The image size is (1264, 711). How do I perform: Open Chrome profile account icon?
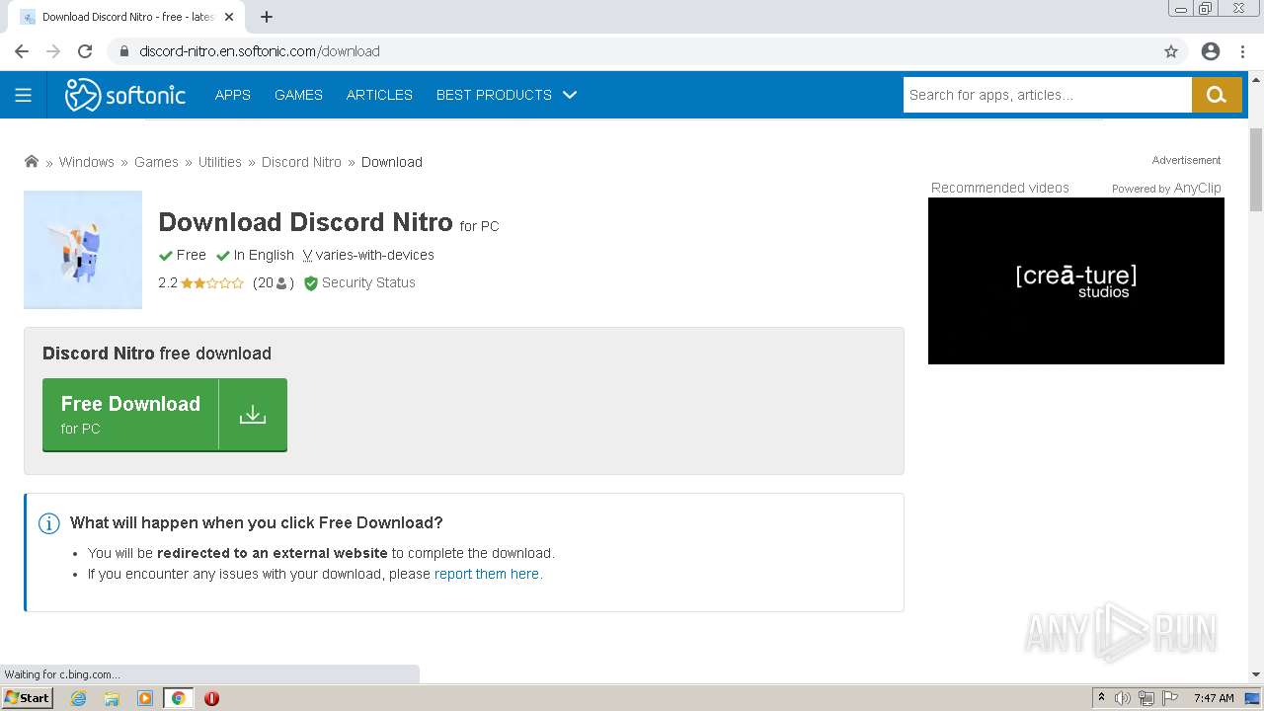tap(1211, 51)
